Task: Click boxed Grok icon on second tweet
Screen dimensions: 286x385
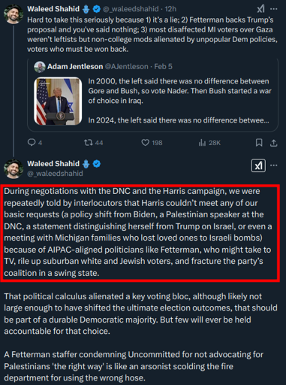Action: pyautogui.click(x=258, y=165)
